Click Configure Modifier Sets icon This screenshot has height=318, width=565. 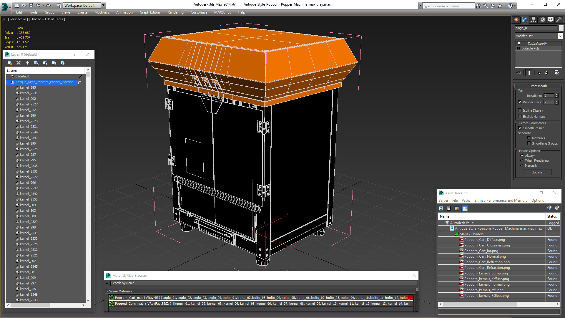coord(557,72)
